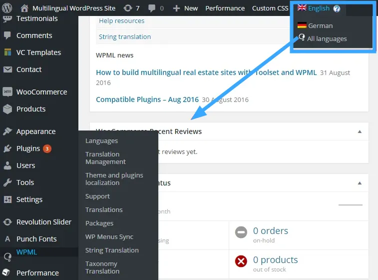Viewport: 378px width, 280px height.
Task: Open Custom CSS from the admin bar
Action: pyautogui.click(x=270, y=8)
